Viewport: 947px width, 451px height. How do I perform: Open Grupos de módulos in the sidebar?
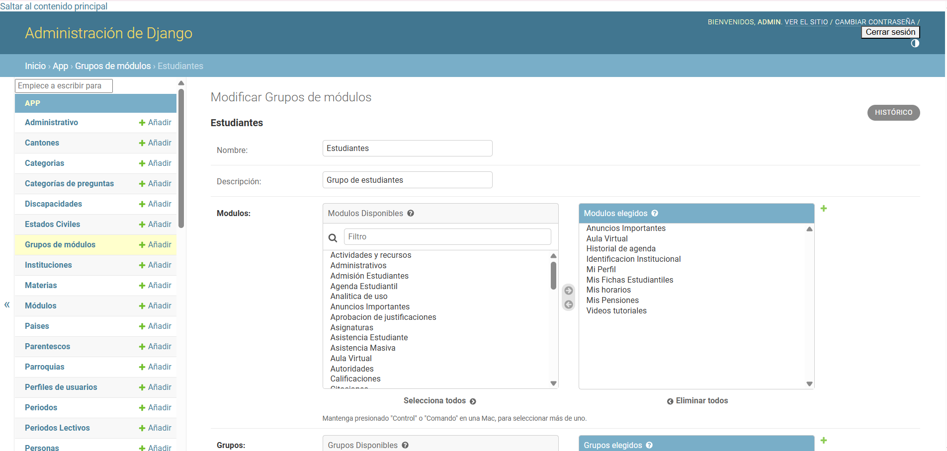[x=60, y=244]
